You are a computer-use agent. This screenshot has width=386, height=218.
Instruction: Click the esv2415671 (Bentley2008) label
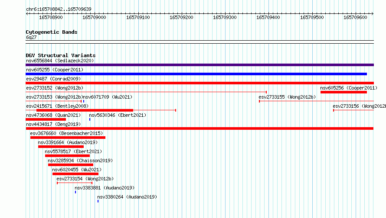coord(57,106)
